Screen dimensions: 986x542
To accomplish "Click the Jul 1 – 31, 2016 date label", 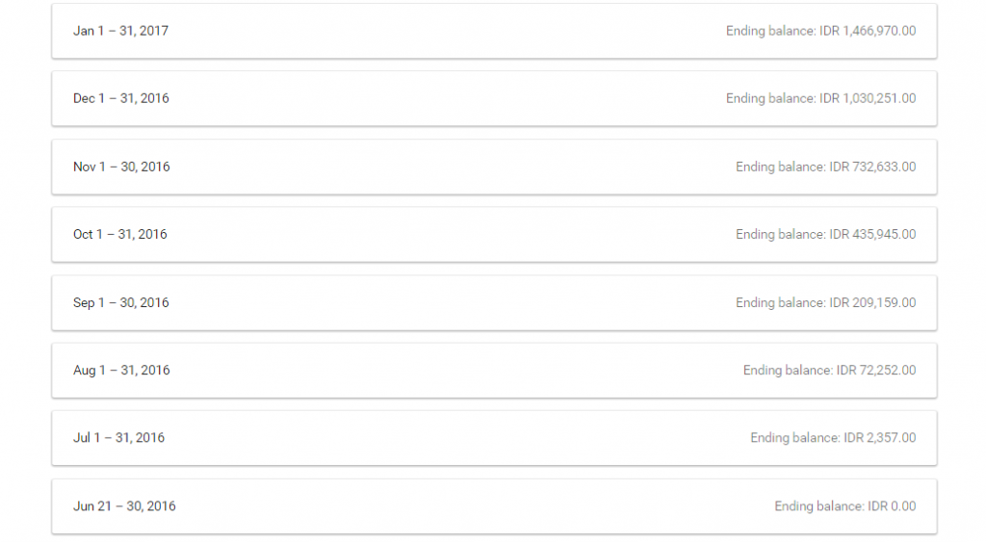I will (x=118, y=438).
